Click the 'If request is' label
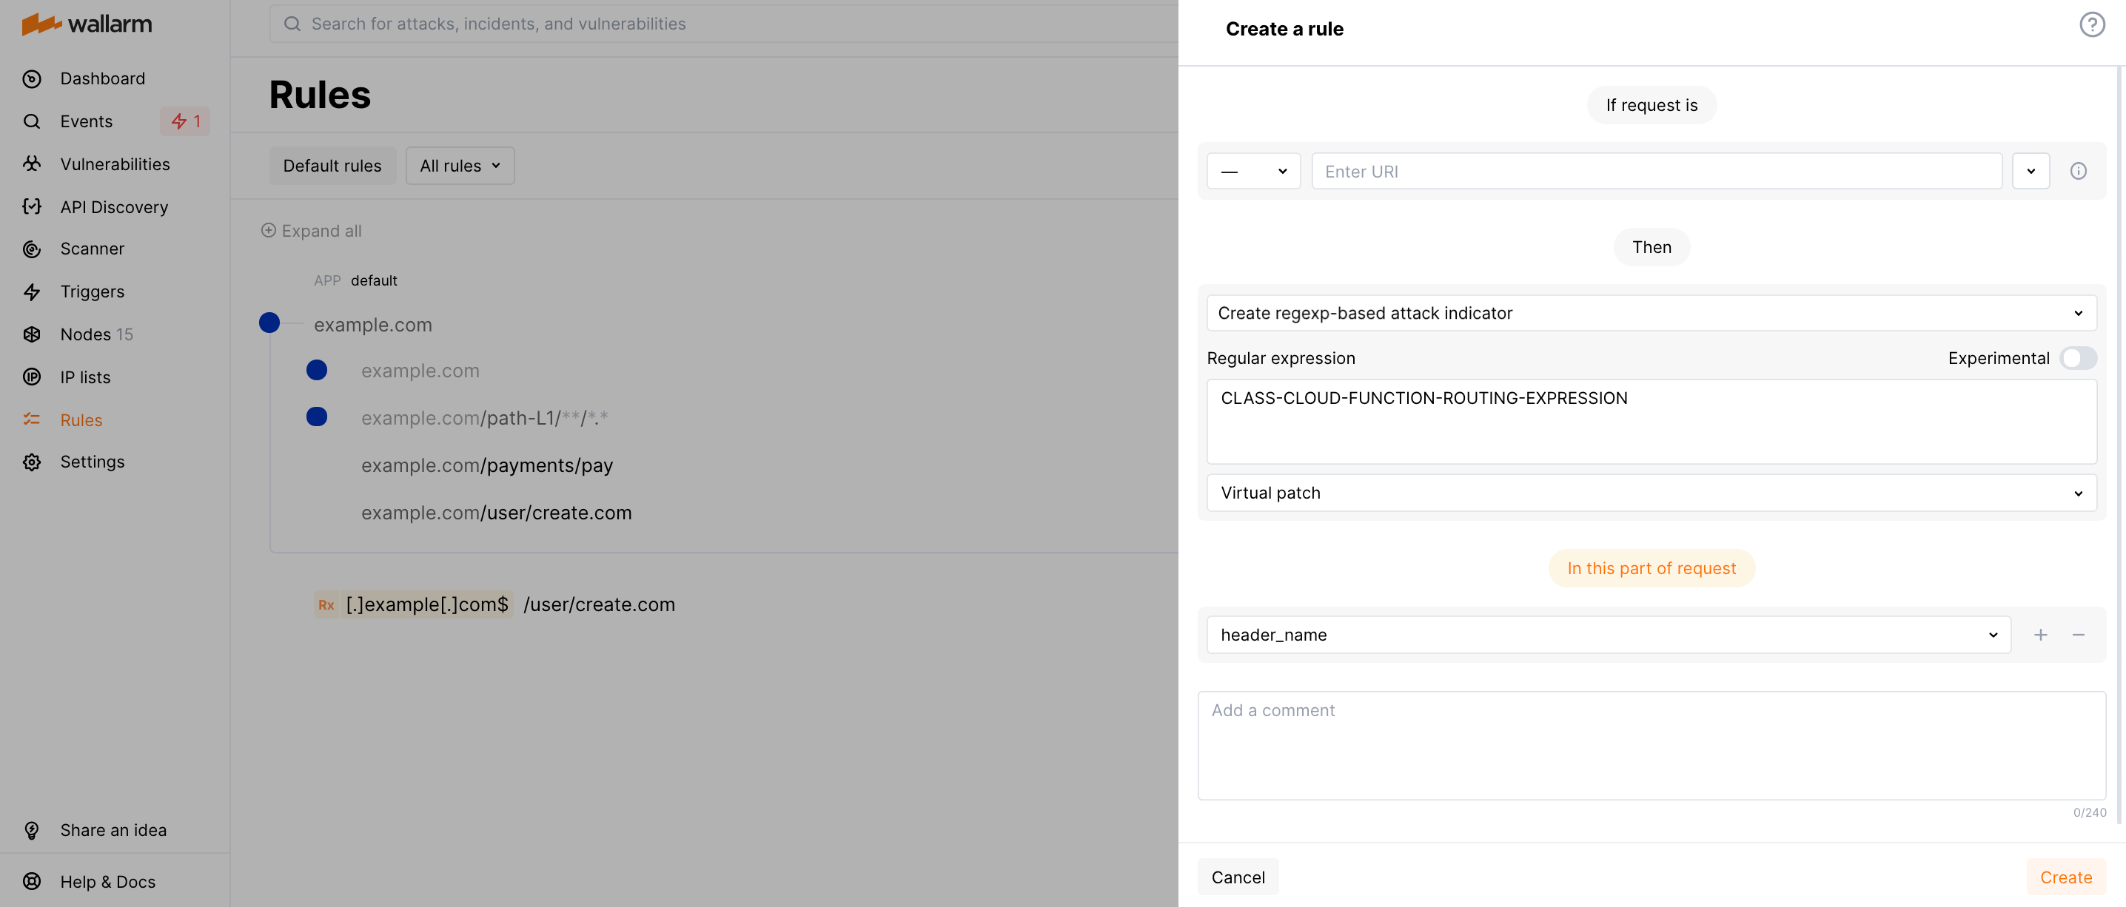Image resolution: width=2126 pixels, height=907 pixels. pyautogui.click(x=1651, y=106)
